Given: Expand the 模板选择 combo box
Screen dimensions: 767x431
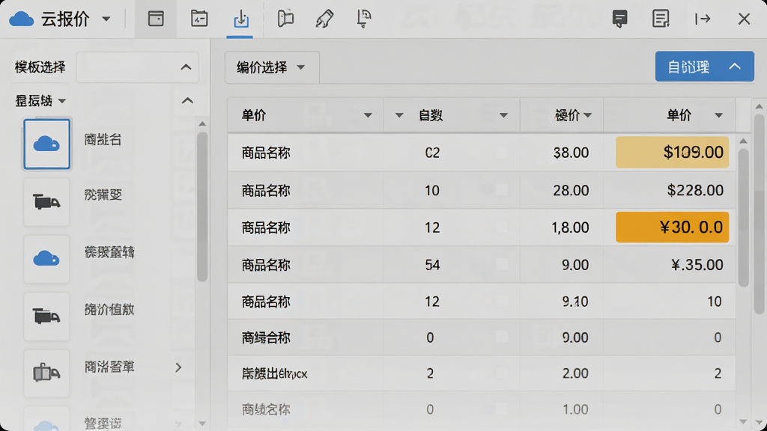Looking at the screenshot, I should point(138,67).
